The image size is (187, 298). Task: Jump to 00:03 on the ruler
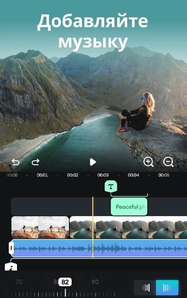click(x=103, y=175)
